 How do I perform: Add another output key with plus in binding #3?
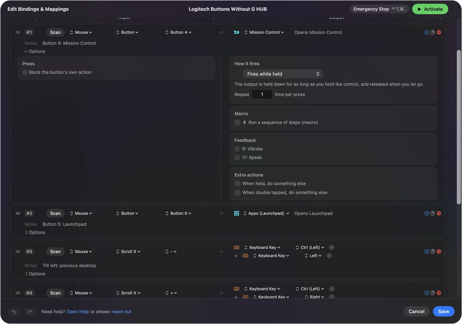pos(236,256)
